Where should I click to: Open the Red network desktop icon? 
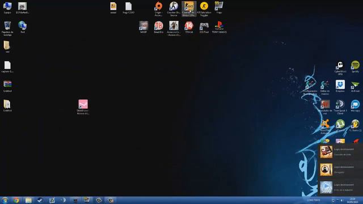click(x=23, y=27)
